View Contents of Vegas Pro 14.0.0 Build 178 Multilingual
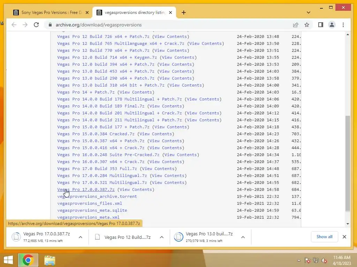 click(203, 99)
